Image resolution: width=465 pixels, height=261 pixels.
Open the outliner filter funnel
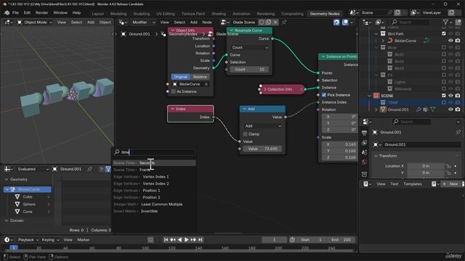[445, 22]
